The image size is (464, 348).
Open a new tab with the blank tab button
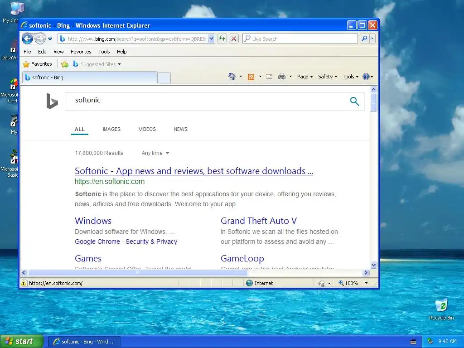pyautogui.click(x=164, y=77)
